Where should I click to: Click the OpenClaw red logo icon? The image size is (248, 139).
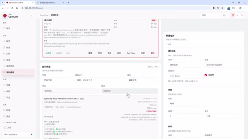(x=5, y=16)
